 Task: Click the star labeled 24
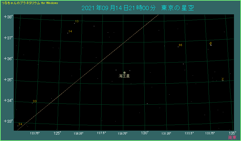[x=18, y=125]
